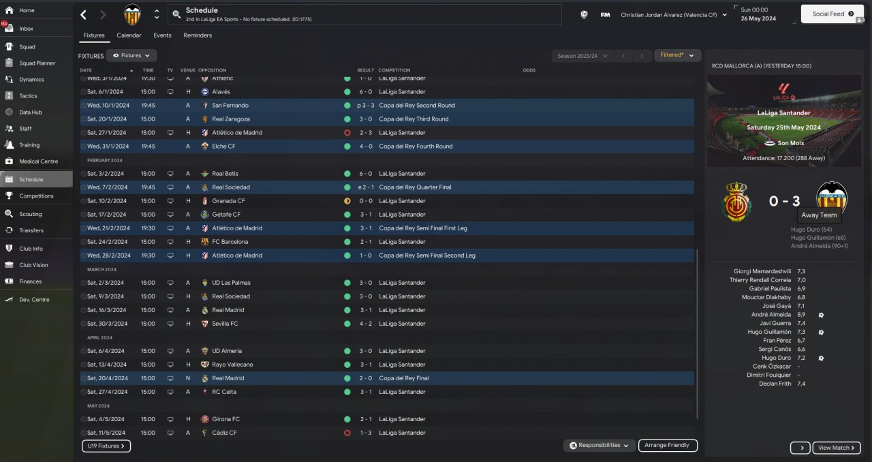
Task: Switch to the Calendar tab
Action: pos(129,35)
